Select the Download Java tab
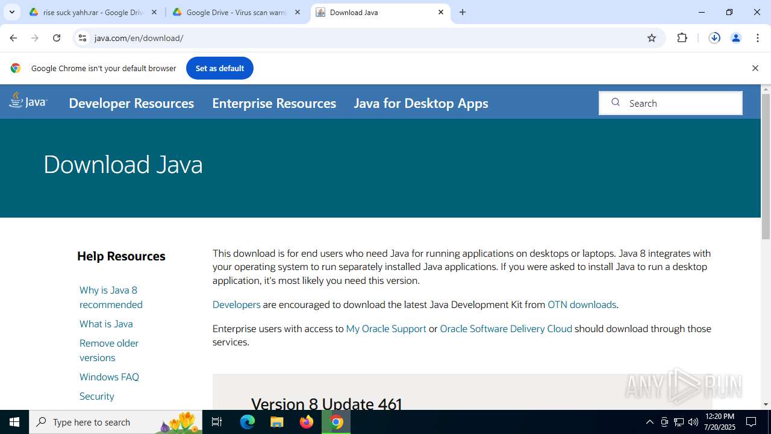The width and height of the screenshot is (771, 434). [379, 12]
